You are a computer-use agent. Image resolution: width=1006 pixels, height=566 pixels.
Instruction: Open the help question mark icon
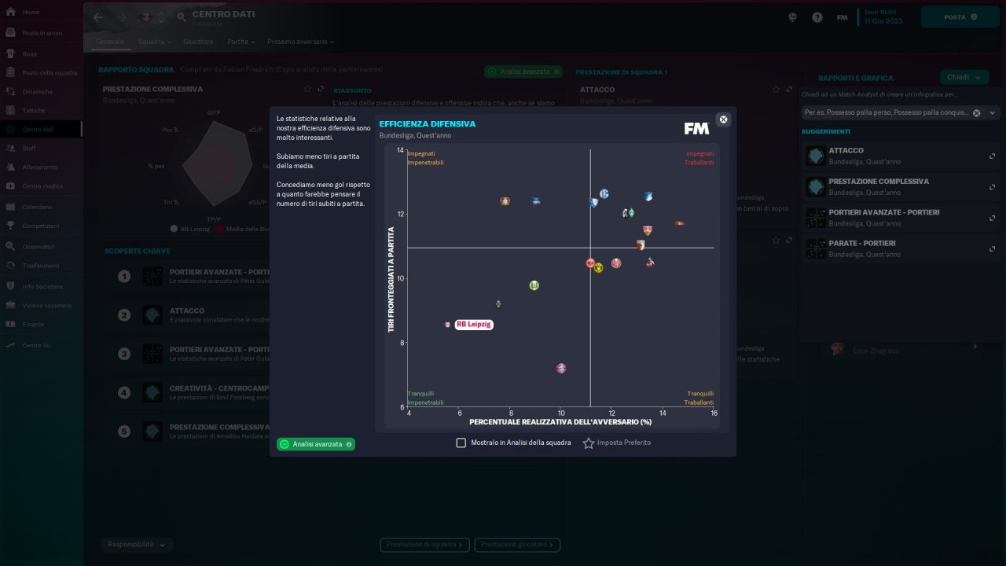(x=817, y=17)
